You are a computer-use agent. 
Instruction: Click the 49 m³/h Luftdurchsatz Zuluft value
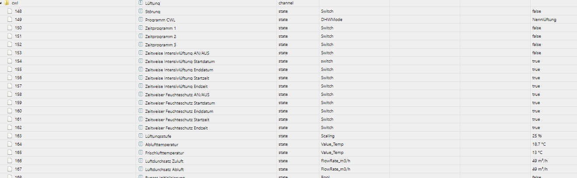540,161
